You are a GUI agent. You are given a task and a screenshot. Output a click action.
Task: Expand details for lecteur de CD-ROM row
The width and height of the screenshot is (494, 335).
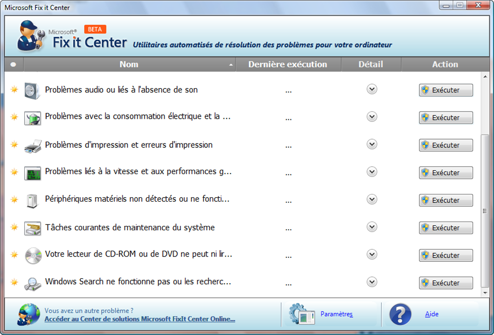tap(372, 254)
